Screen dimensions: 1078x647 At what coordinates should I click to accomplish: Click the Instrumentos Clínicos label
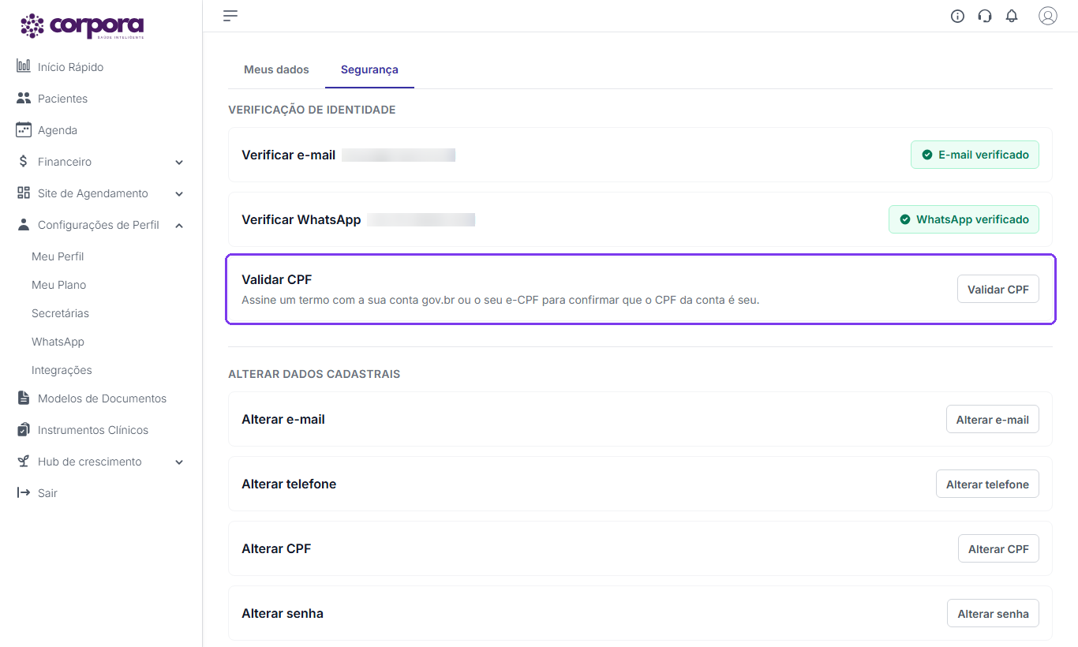click(93, 430)
